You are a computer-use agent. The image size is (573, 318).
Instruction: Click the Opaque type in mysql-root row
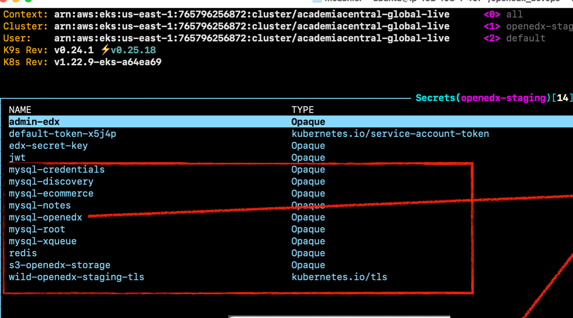[x=308, y=229]
